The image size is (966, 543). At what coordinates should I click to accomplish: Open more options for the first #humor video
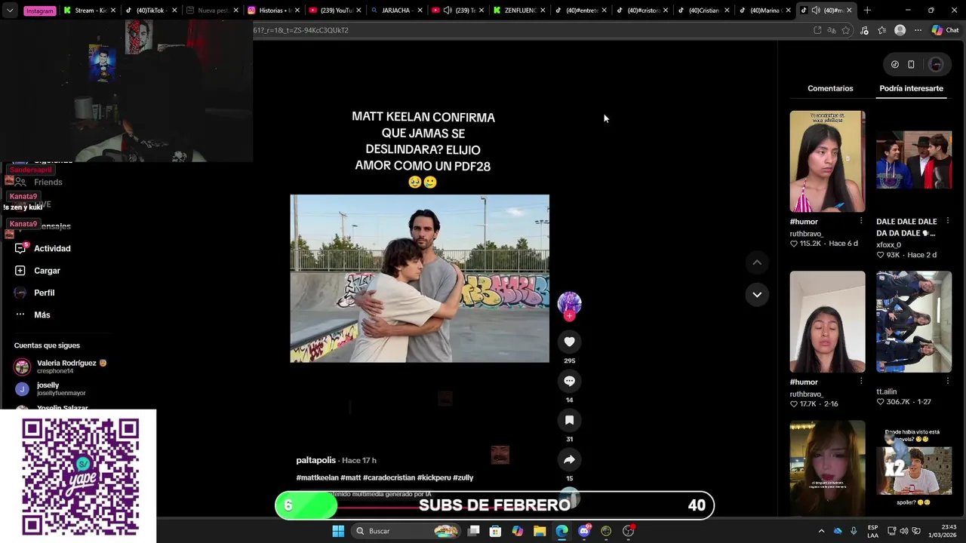pyautogui.click(x=861, y=221)
